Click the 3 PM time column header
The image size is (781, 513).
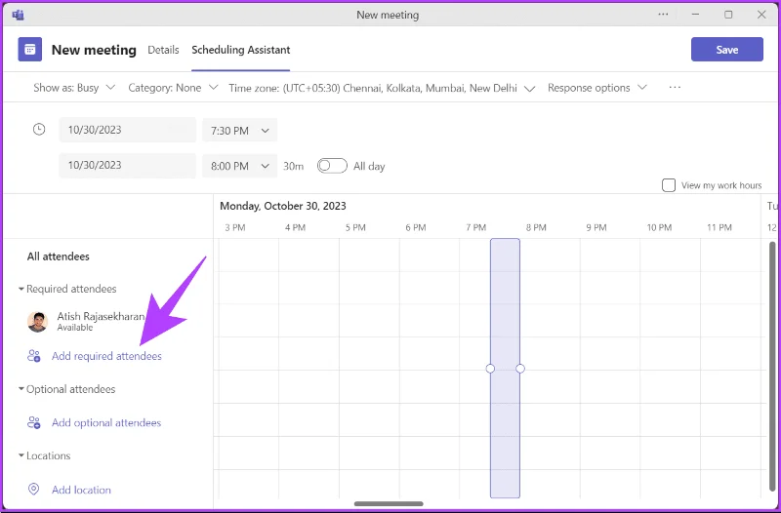coord(235,227)
